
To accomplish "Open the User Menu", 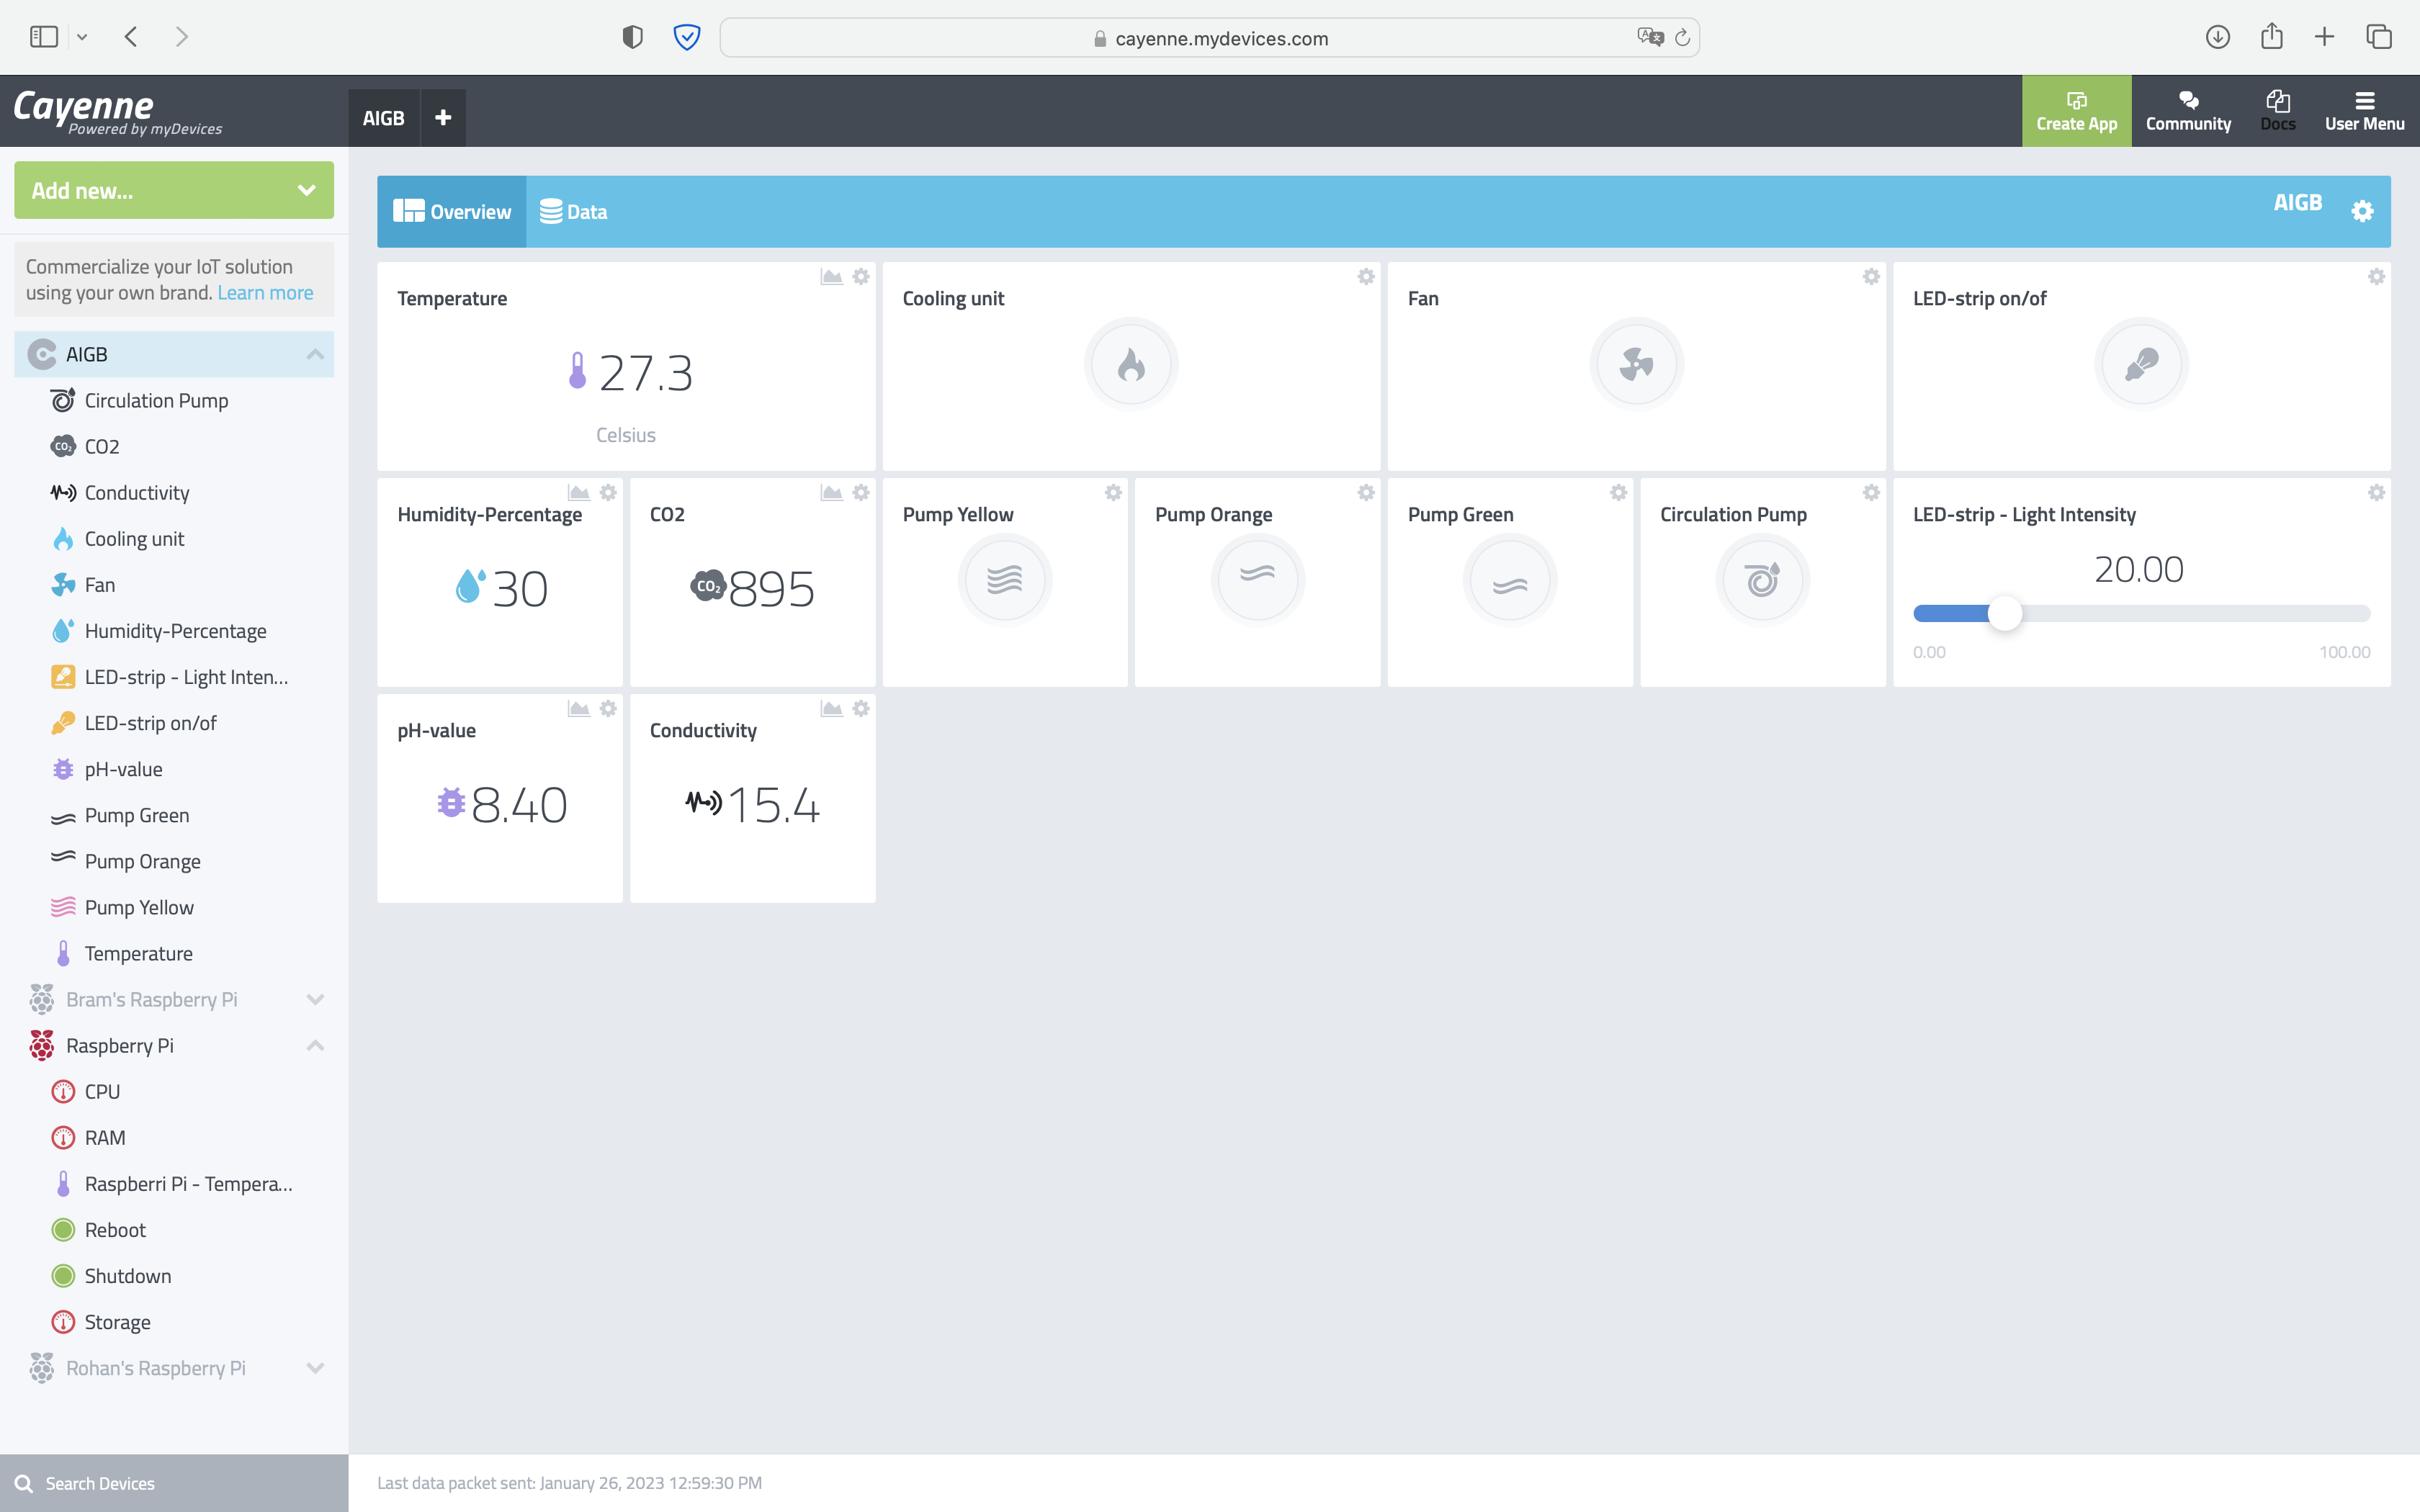I will tap(2364, 111).
